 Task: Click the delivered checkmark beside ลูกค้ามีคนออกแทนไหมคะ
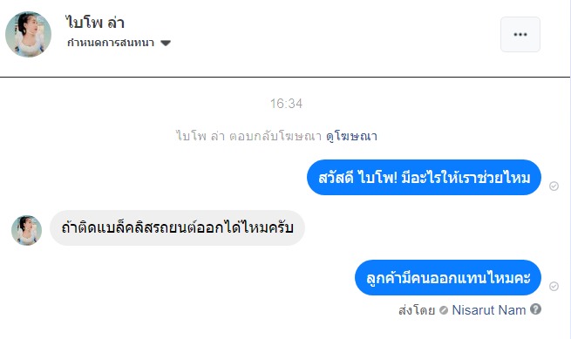[x=554, y=286]
